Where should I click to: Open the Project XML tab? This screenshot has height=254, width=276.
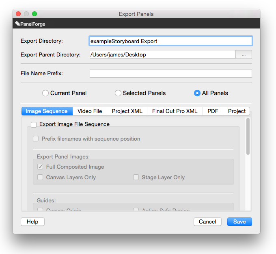[x=127, y=111]
